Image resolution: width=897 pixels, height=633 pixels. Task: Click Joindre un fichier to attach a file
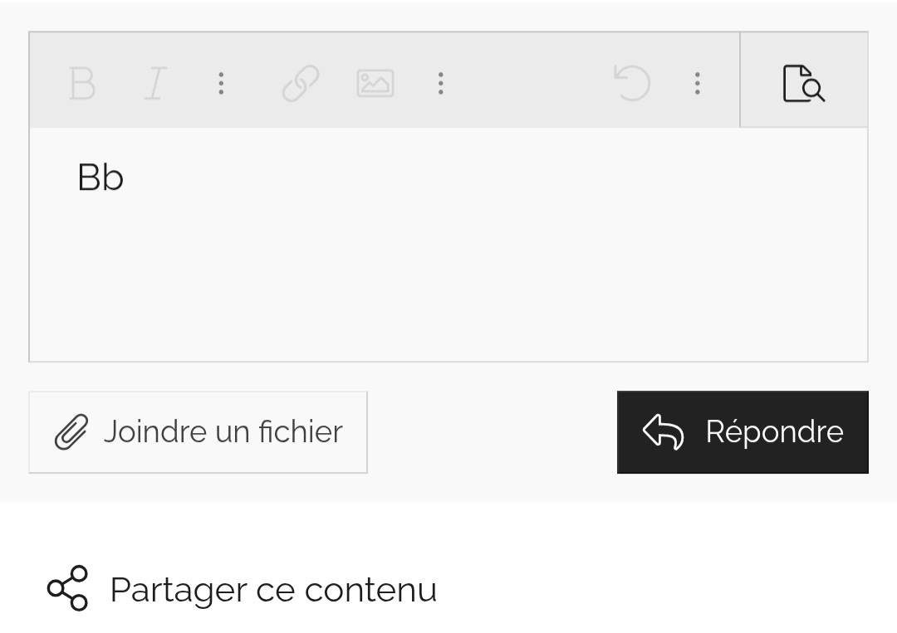point(198,431)
